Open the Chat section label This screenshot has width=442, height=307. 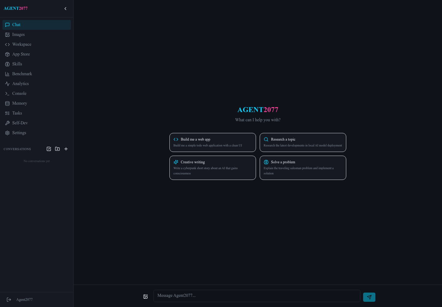tap(16, 25)
